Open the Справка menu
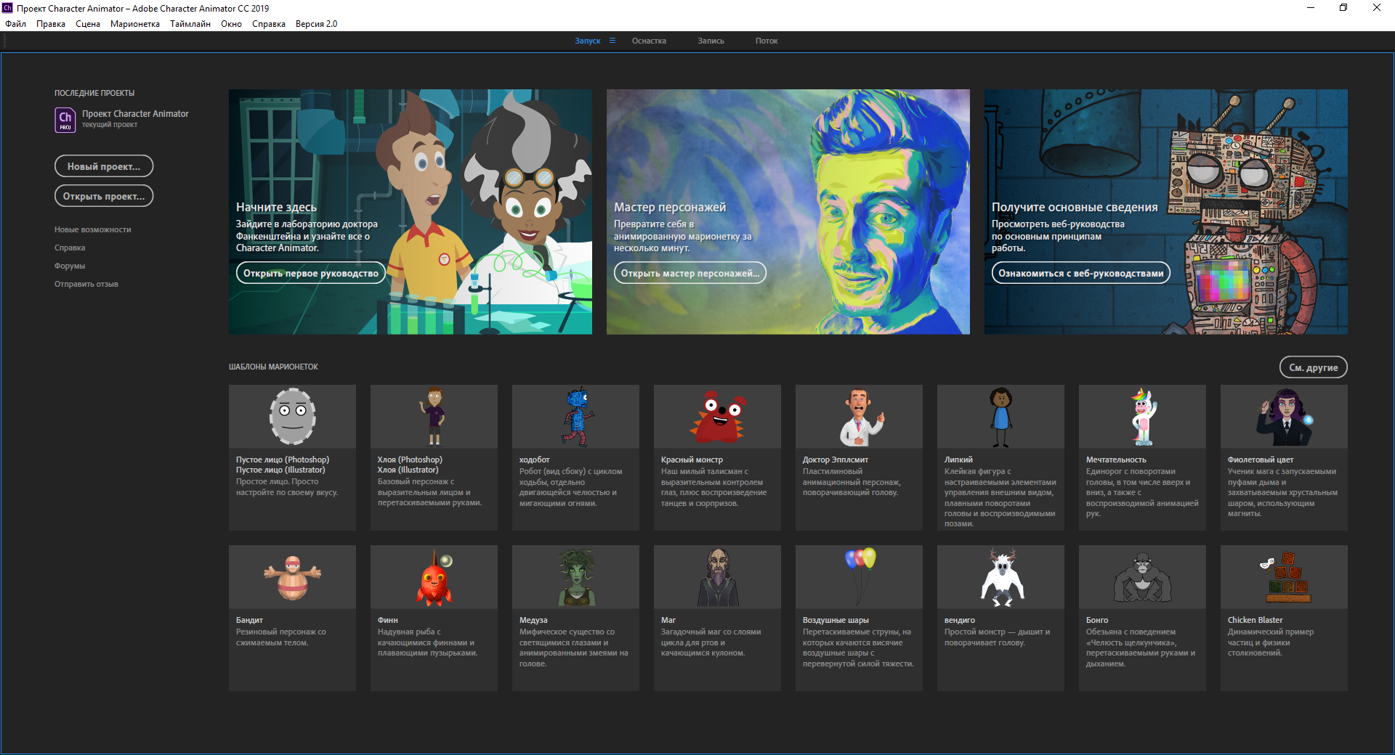Viewport: 1395px width, 755px height. 269,24
